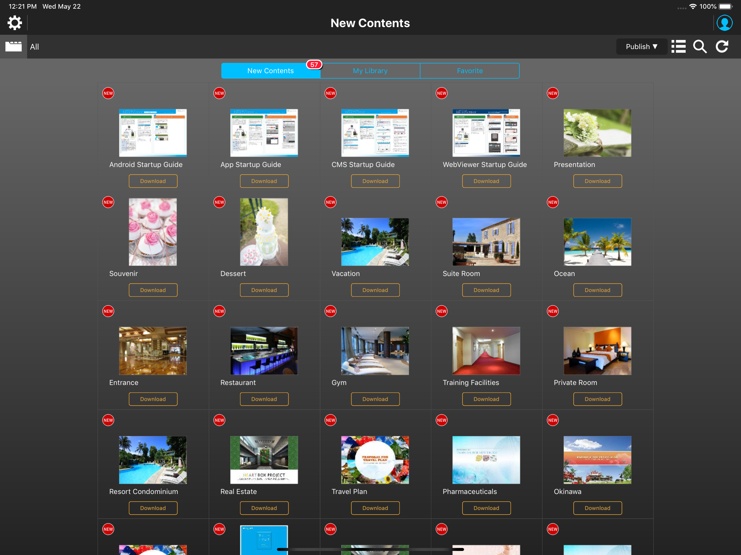Download the Training Facilities content
The height and width of the screenshot is (555, 741).
(486, 399)
